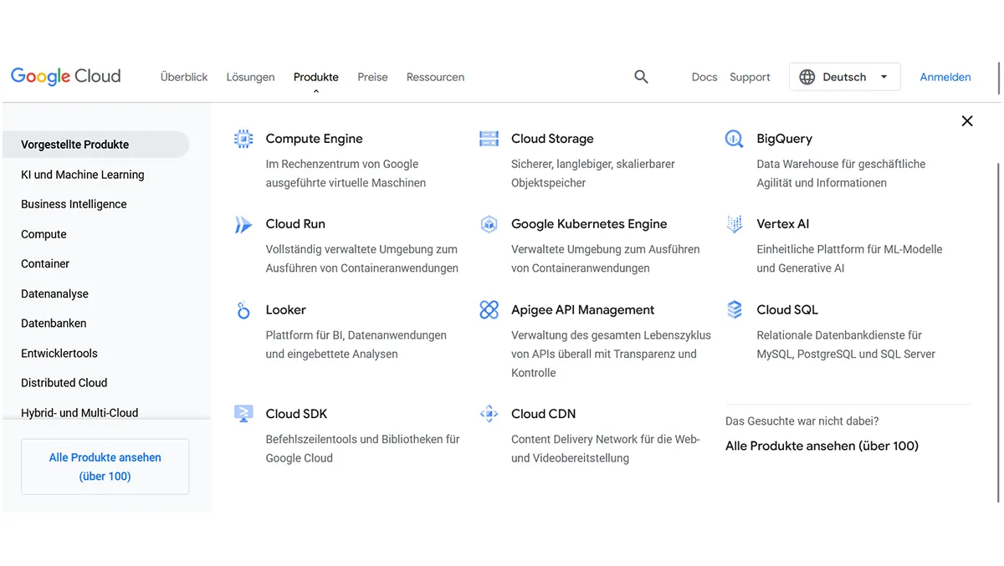Open the Compute Engine title link
Screen dimensions: 1004x566
pos(314,139)
